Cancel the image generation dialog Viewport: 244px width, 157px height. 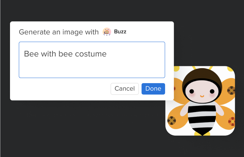point(125,89)
